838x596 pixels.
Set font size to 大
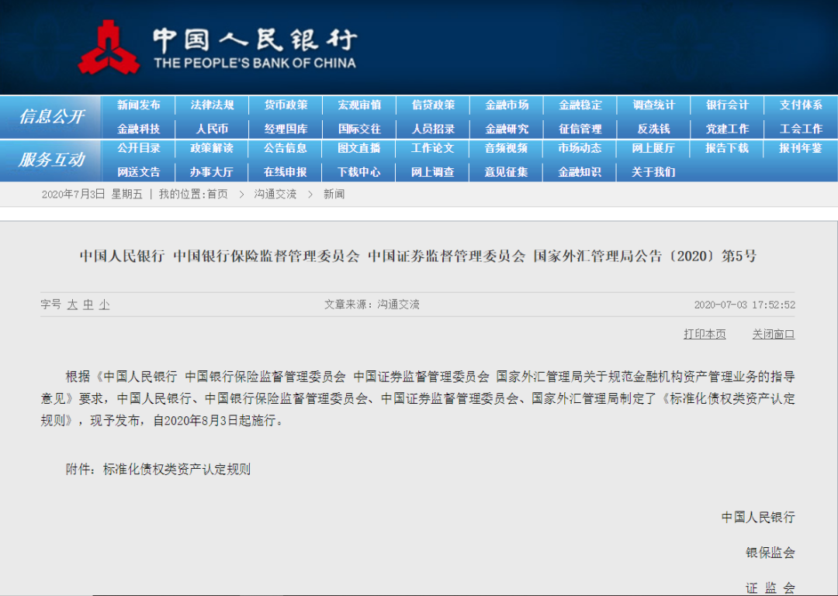point(74,305)
